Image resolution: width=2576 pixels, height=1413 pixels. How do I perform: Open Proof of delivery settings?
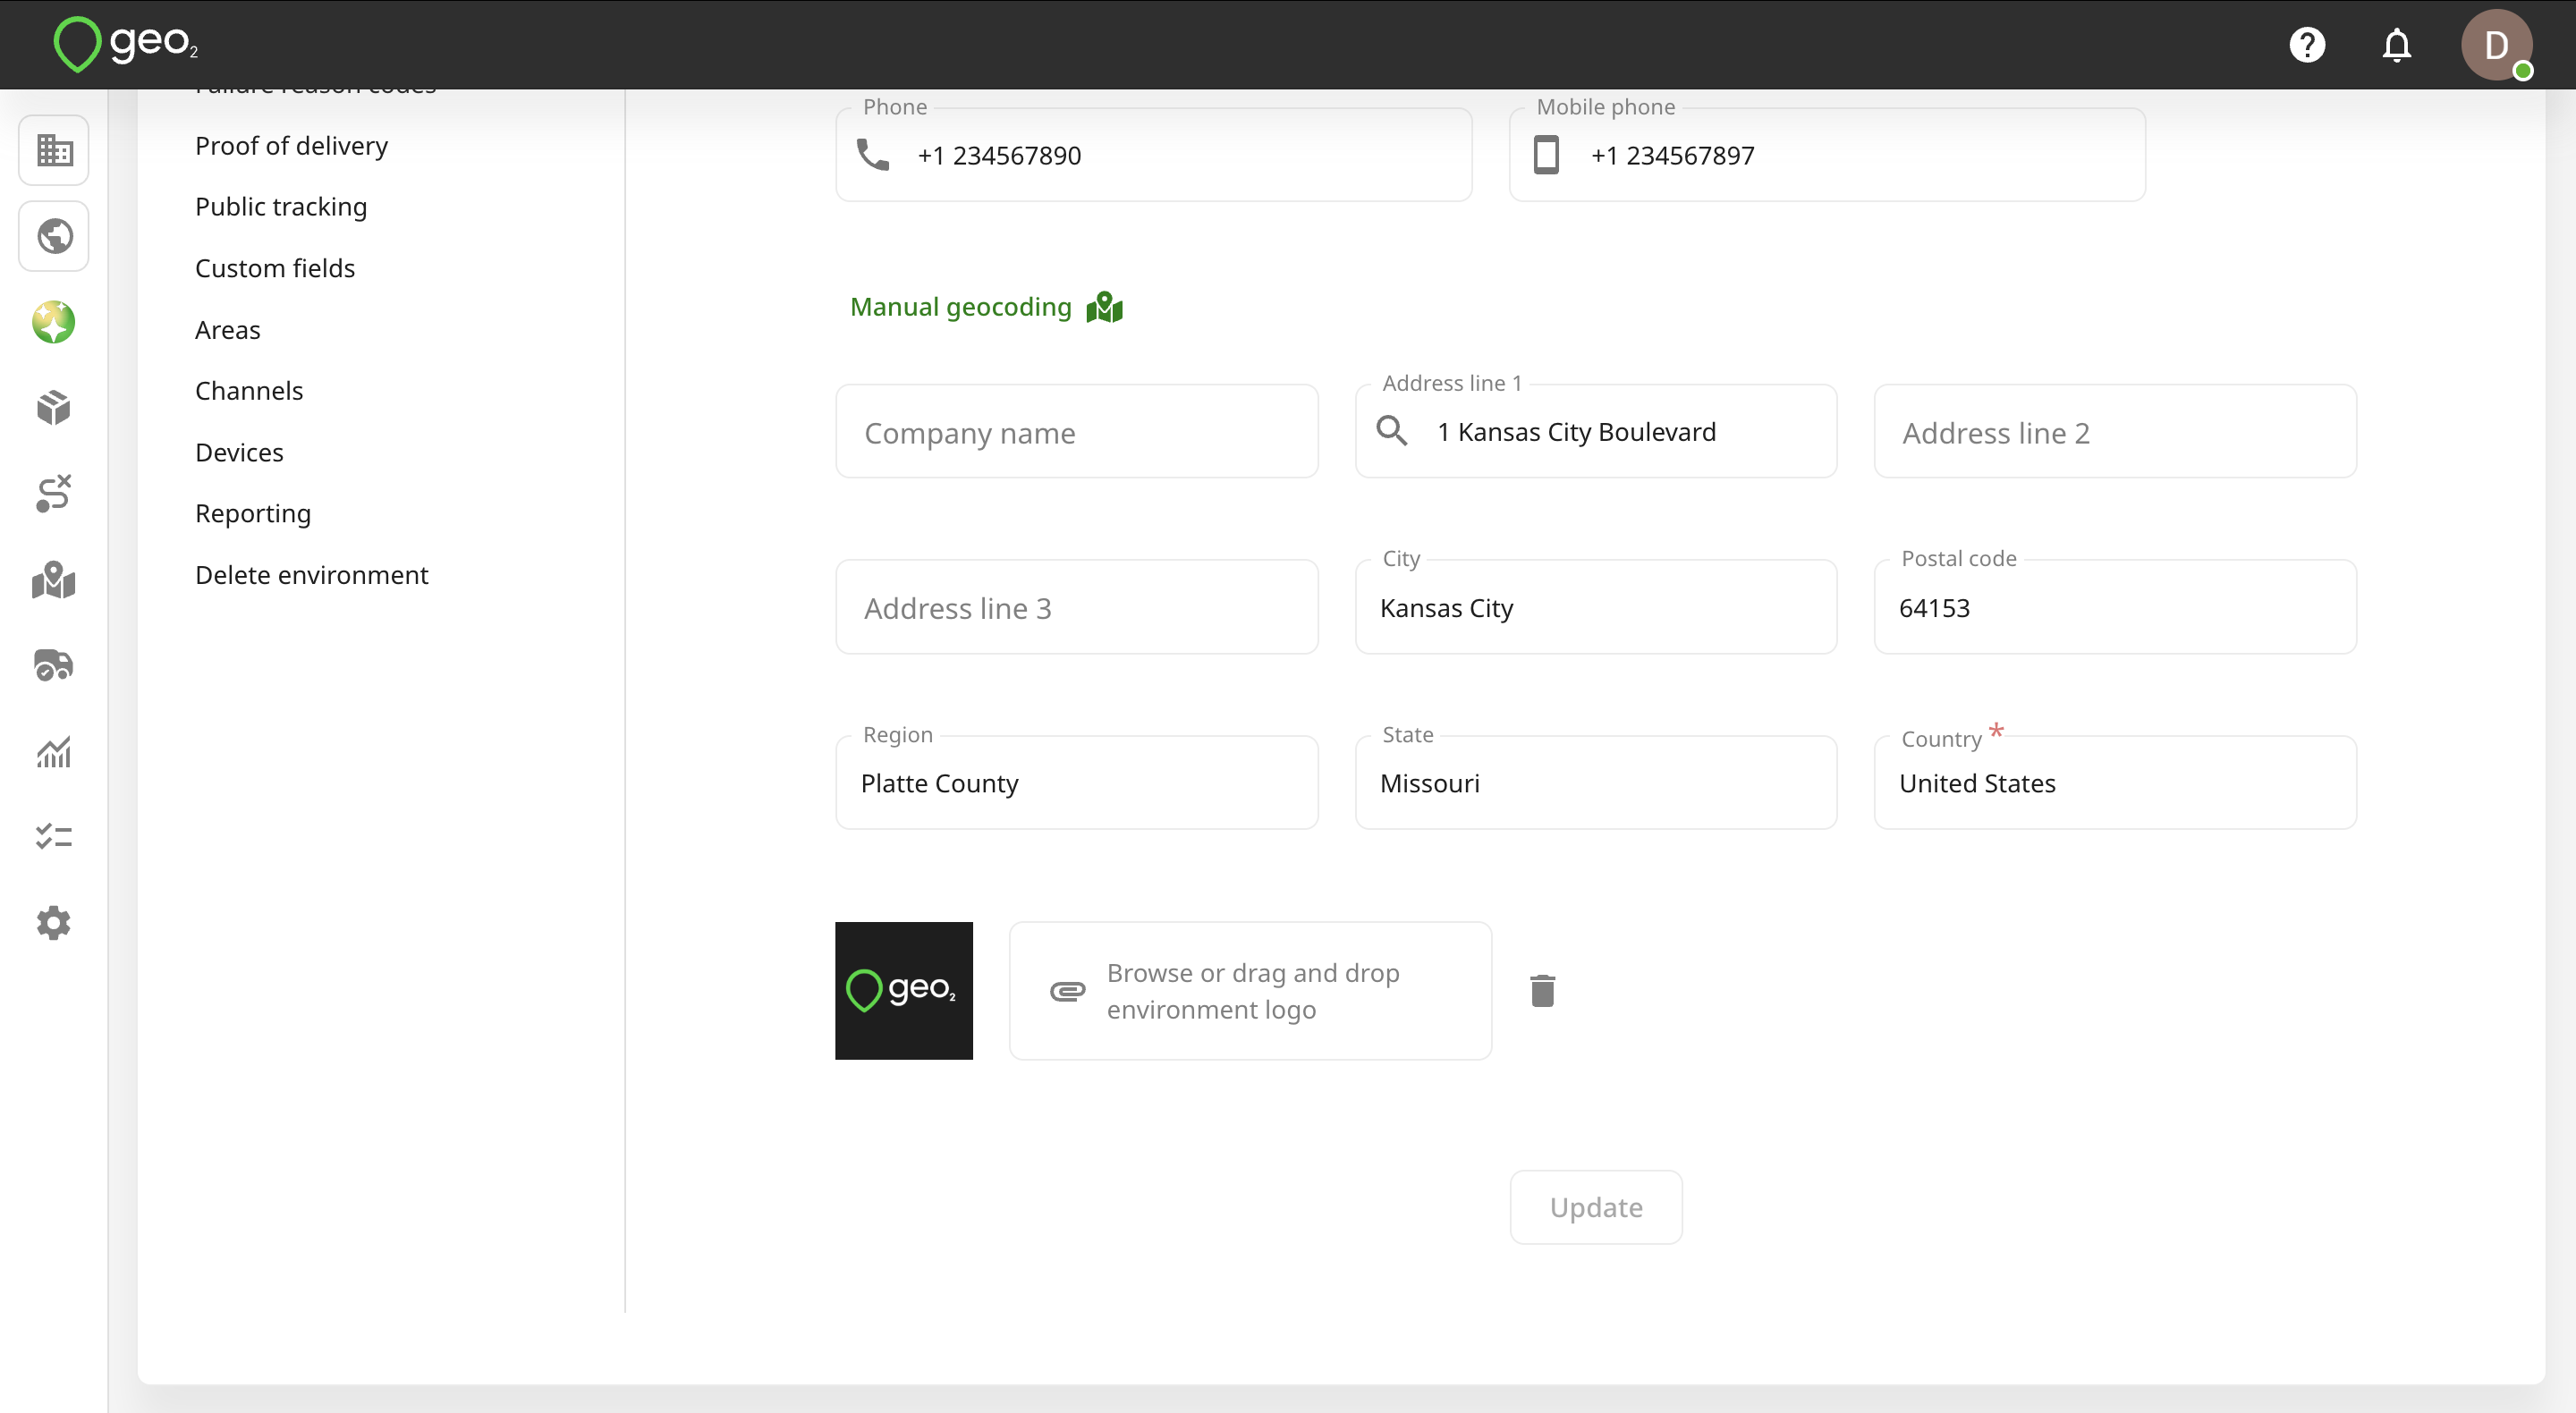point(291,146)
